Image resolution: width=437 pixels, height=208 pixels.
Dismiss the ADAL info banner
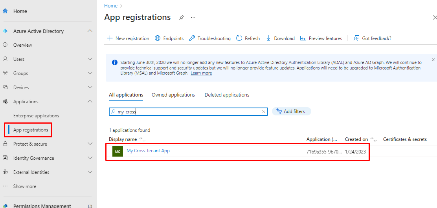[433, 60]
